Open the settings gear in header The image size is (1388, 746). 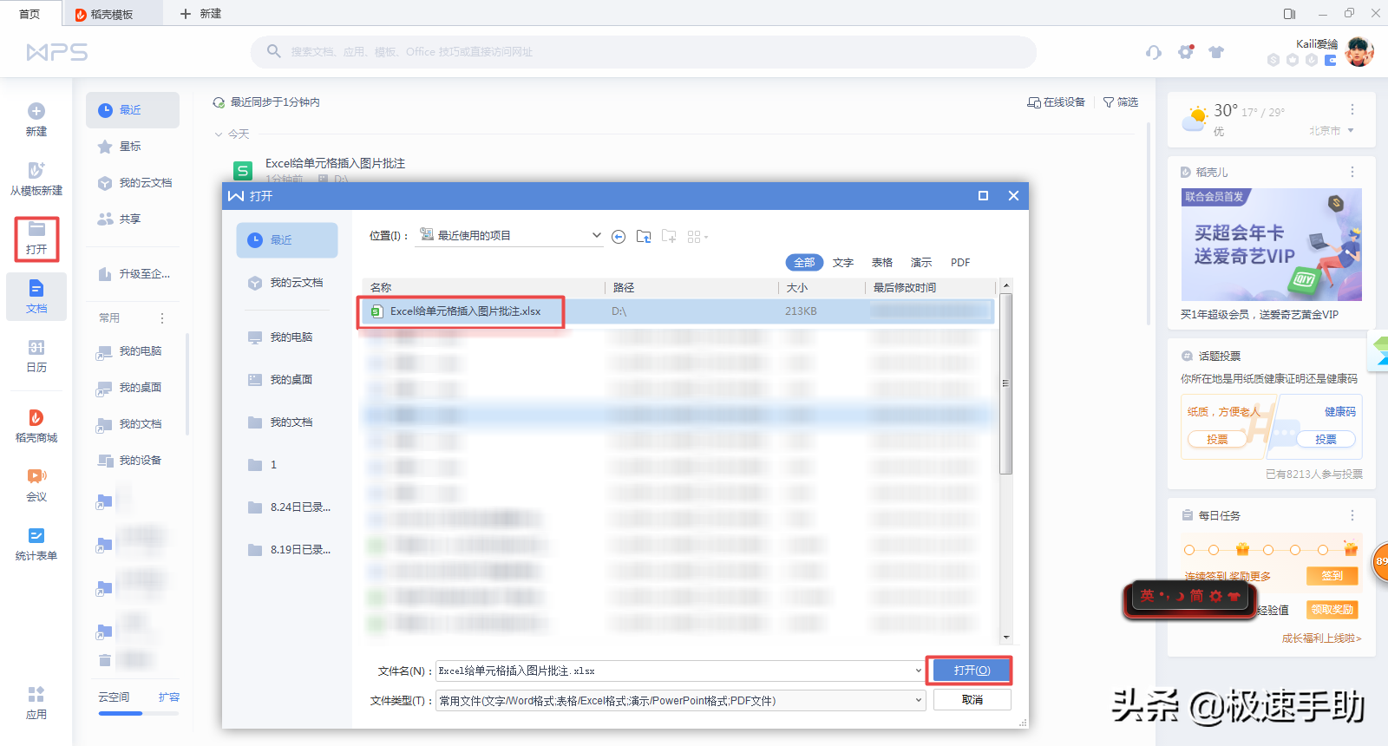(1186, 52)
